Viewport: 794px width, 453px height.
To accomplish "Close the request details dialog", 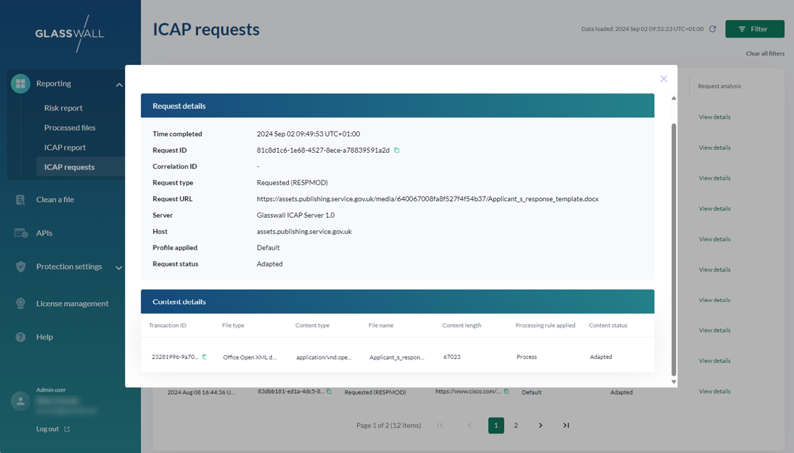I will 663,79.
